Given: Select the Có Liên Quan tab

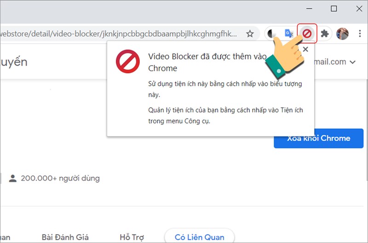Looking at the screenshot, I should pos(200,237).
